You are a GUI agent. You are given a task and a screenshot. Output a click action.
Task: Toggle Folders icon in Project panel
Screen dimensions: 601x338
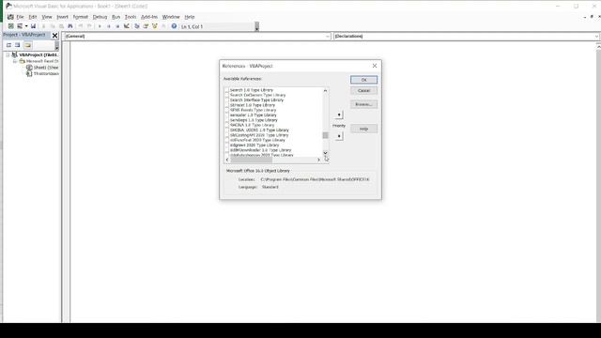click(x=27, y=45)
